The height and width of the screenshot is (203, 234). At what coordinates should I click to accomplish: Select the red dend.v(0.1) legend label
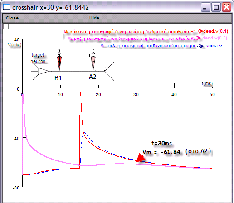click(x=215, y=31)
